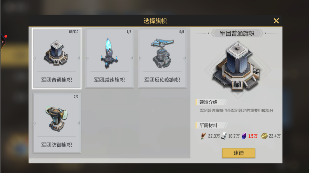Image resolution: width=309 pixels, height=173 pixels.
Task: Tap the gold coin resource icon
Action: tap(264, 136)
